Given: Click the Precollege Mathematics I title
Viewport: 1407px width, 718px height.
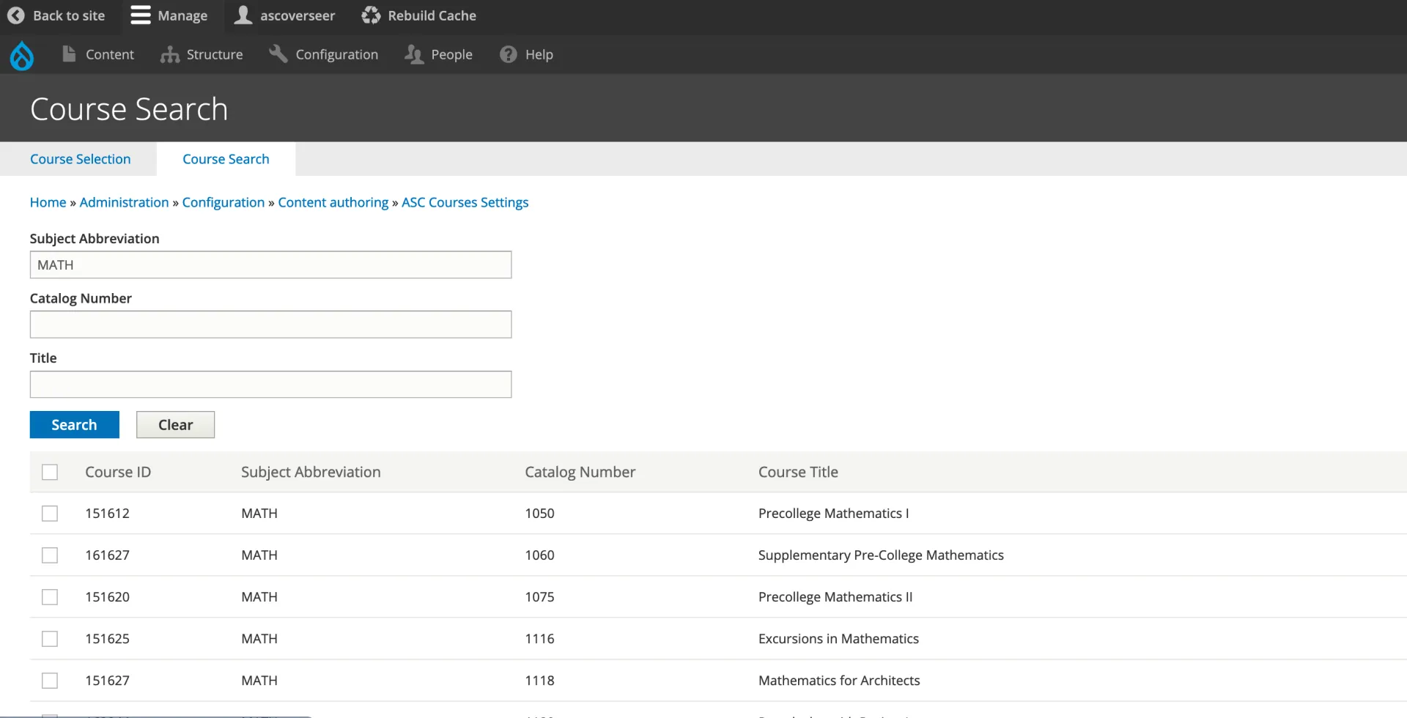Looking at the screenshot, I should click(833, 514).
